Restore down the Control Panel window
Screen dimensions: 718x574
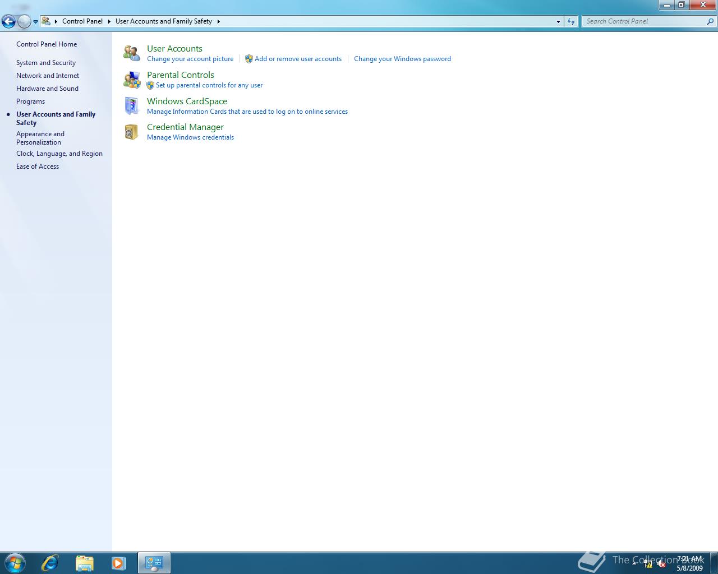click(x=682, y=4)
